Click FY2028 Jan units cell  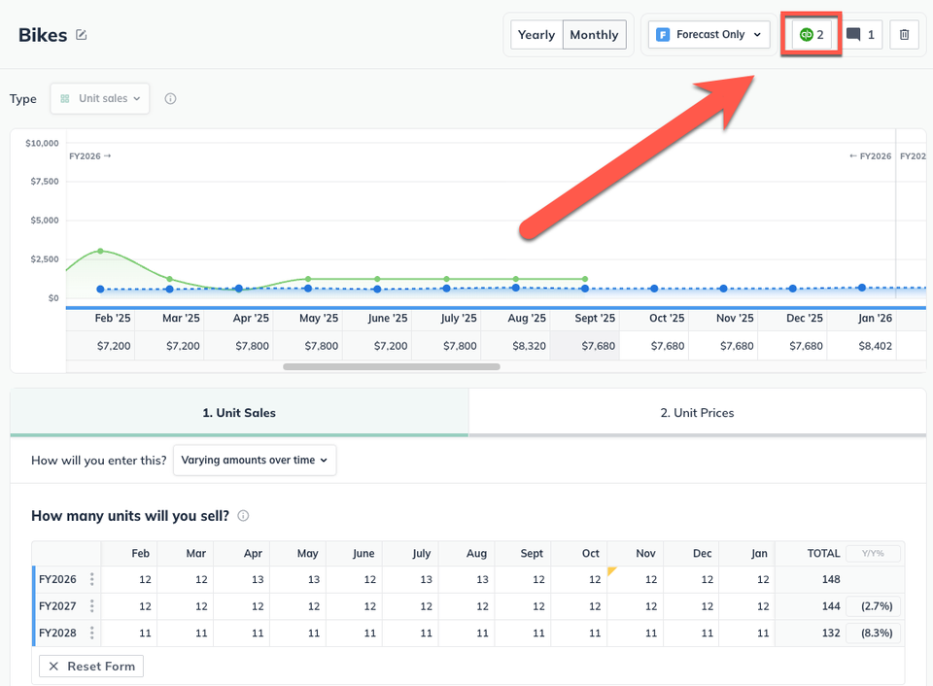[746, 634]
